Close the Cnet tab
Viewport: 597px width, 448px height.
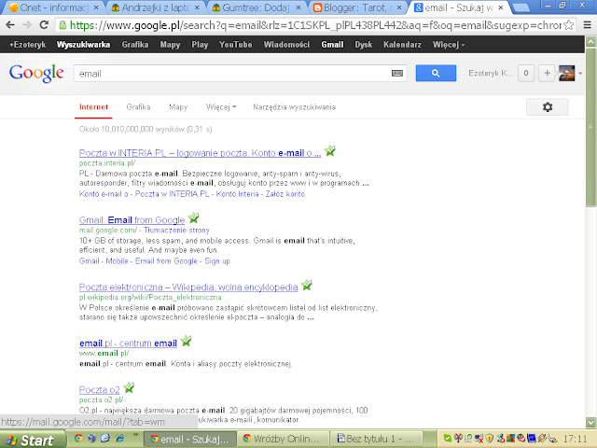pos(96,7)
